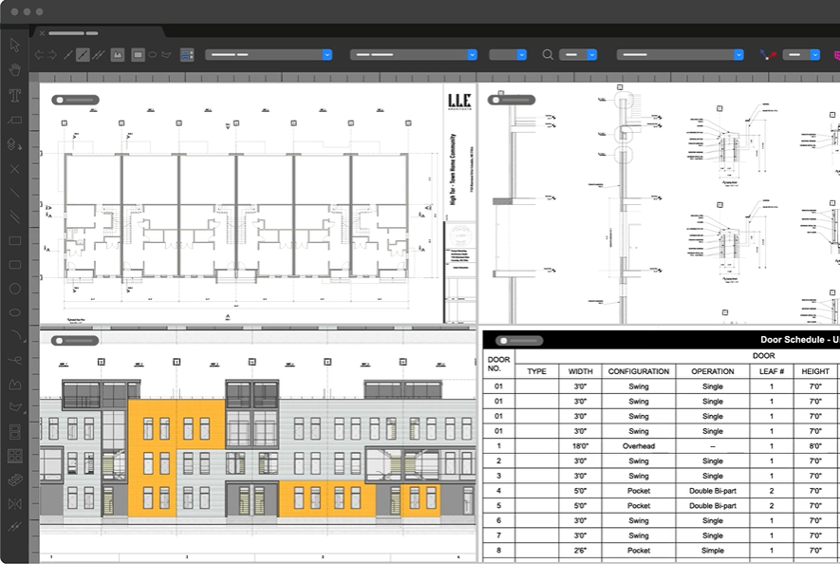This screenshot has width=840, height=564.
Task: Toggle the pill switch on door schedule pane
Action: click(x=519, y=341)
